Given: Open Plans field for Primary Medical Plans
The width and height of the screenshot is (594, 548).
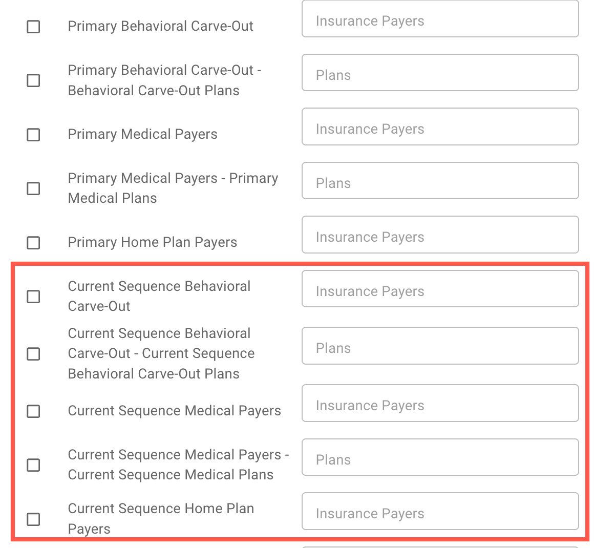Looking at the screenshot, I should 440,181.
